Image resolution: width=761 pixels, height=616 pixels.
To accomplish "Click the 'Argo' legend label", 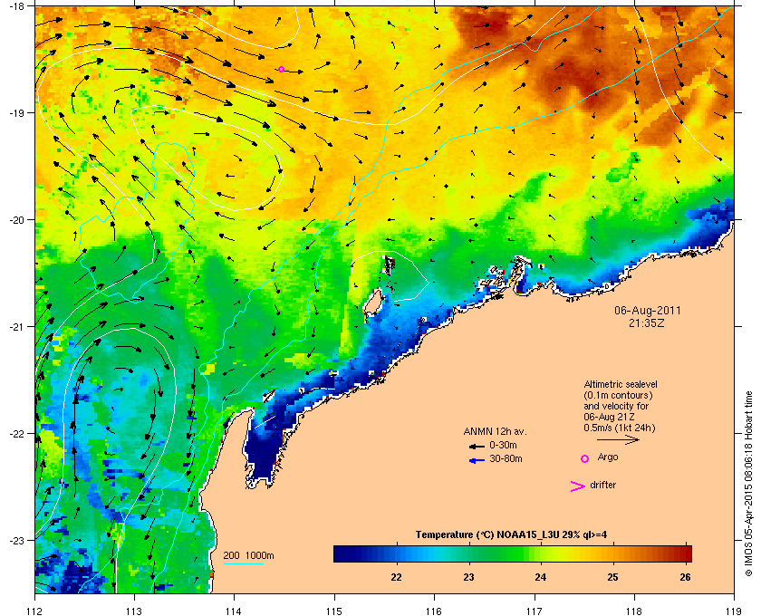I will coord(608,457).
